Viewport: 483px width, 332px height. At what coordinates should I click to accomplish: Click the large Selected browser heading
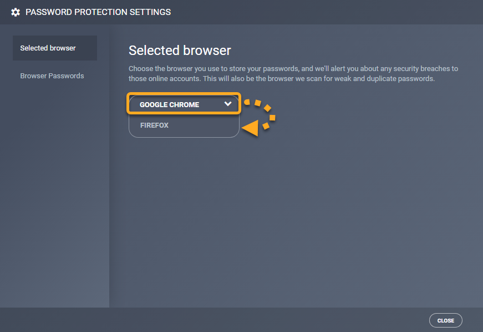pyautogui.click(x=180, y=51)
